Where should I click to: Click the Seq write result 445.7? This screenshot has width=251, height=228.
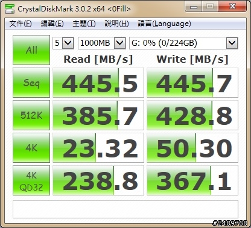tap(192, 83)
